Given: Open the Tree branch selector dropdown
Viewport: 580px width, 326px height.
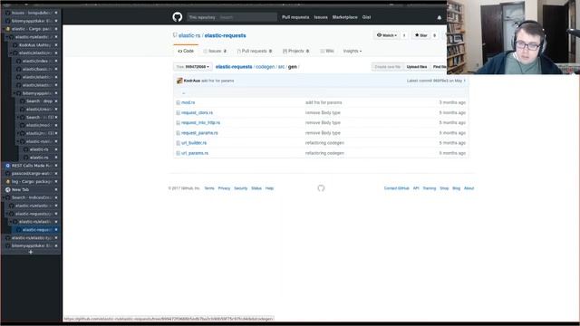Looking at the screenshot, I should pyautogui.click(x=193, y=67).
